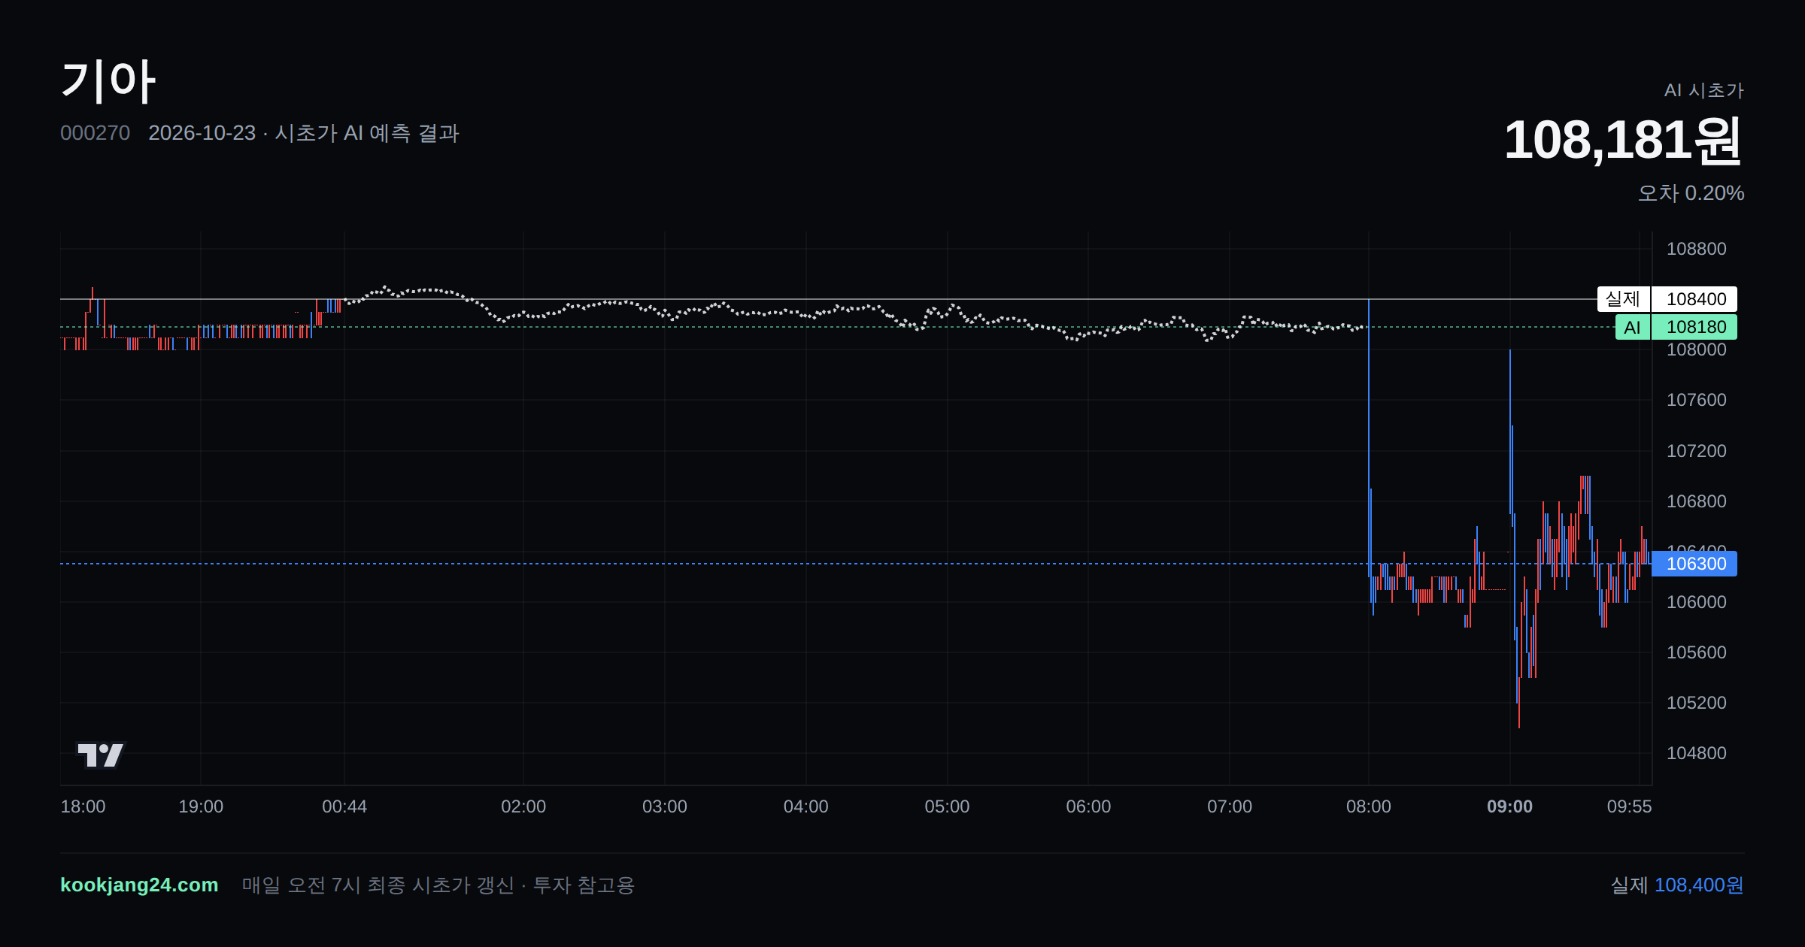Click the 07:00 time axis label
The height and width of the screenshot is (947, 1805).
pos(1230,806)
